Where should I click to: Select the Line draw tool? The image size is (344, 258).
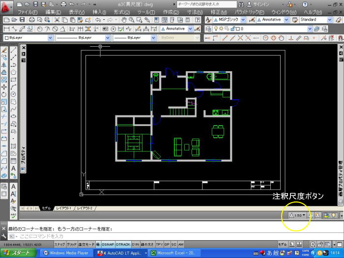tap(13, 50)
